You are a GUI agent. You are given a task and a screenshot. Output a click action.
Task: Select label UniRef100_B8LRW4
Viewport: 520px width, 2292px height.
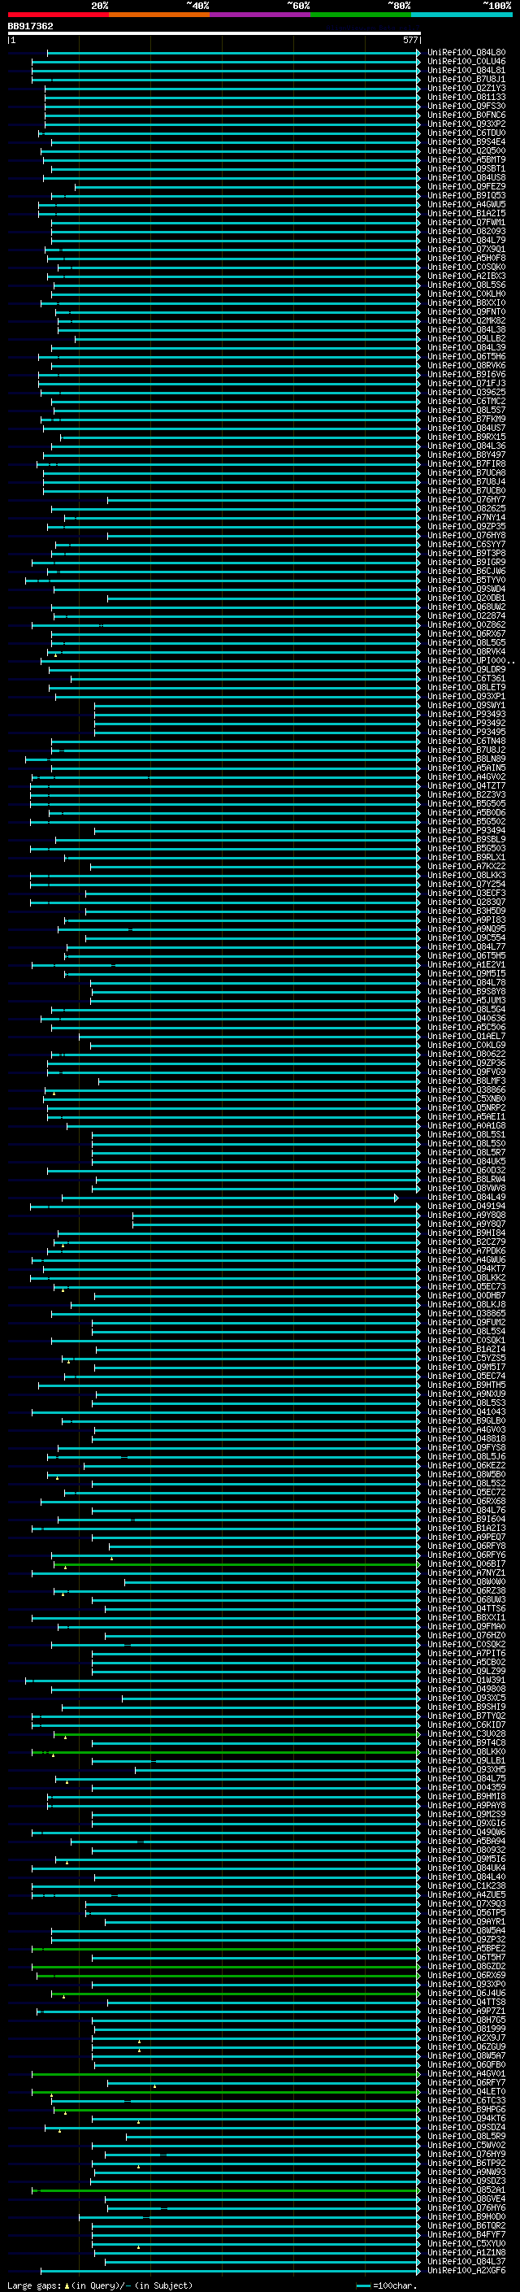[x=466, y=1179]
